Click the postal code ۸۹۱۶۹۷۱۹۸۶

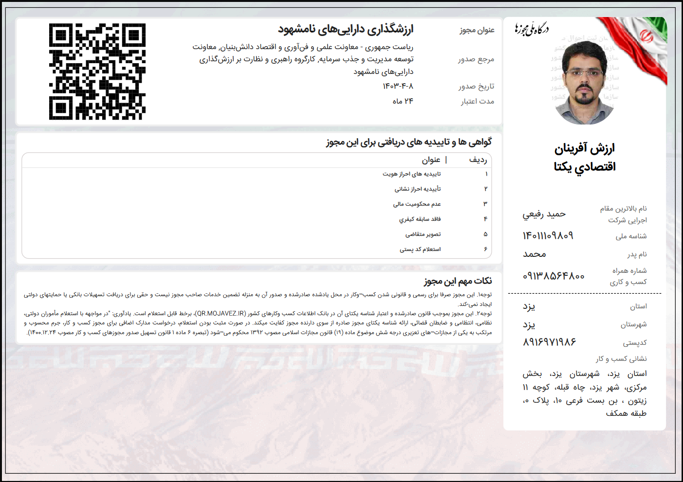click(549, 342)
